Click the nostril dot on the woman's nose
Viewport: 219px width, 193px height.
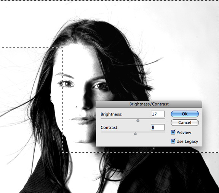pos(77,107)
